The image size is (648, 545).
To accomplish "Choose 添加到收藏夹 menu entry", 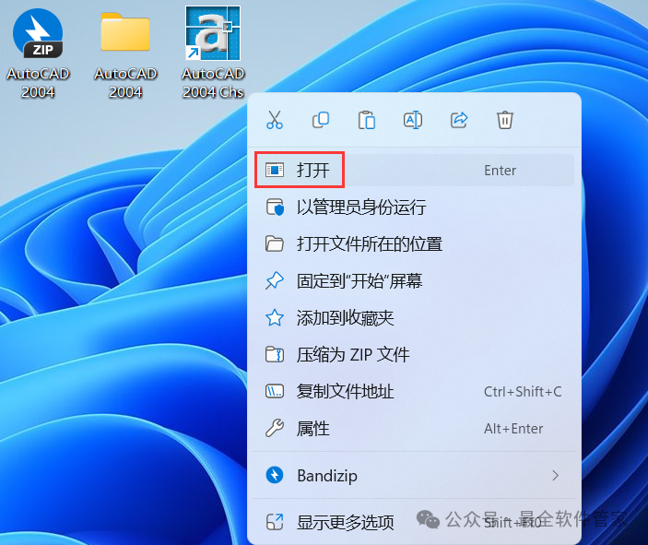I will point(415,317).
